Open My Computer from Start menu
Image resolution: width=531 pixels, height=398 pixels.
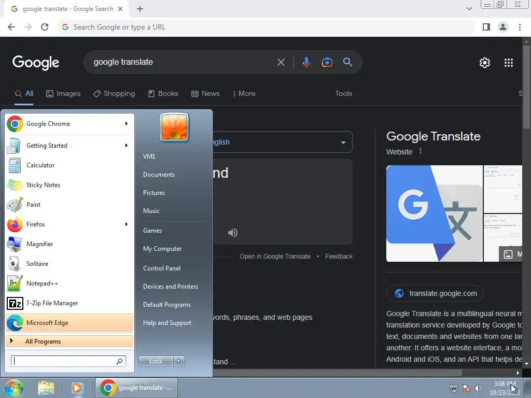[162, 249]
